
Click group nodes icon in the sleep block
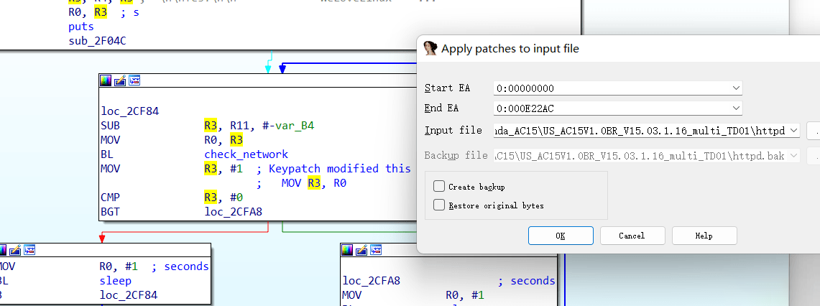pos(29,250)
